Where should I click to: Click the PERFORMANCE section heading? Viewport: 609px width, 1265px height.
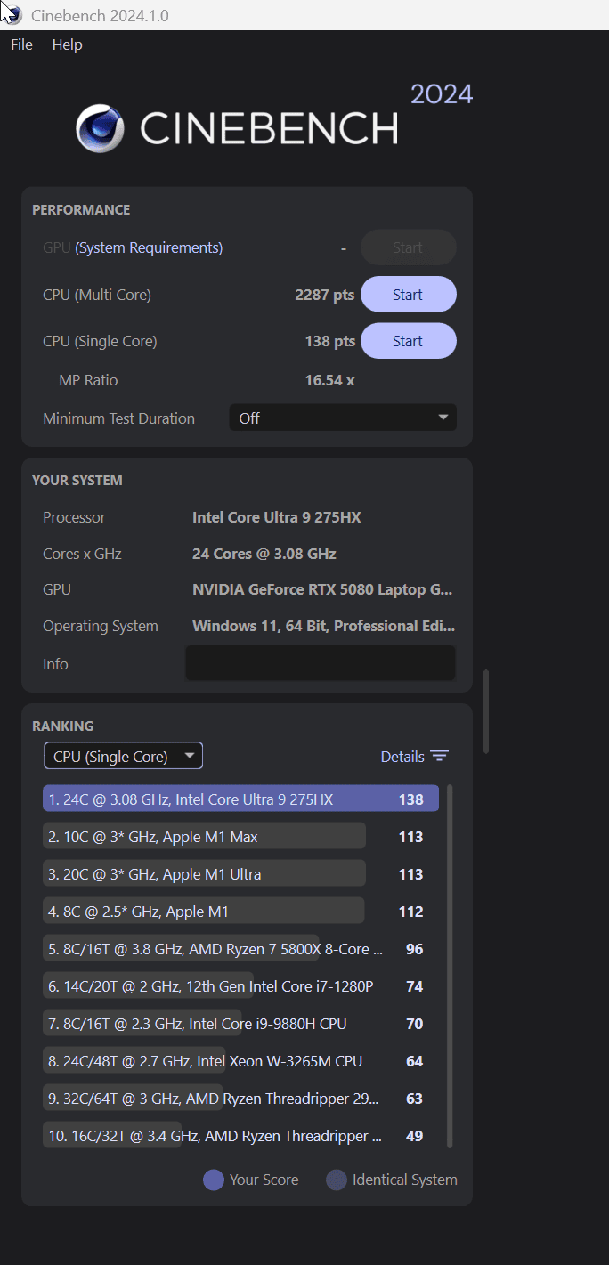tap(81, 210)
